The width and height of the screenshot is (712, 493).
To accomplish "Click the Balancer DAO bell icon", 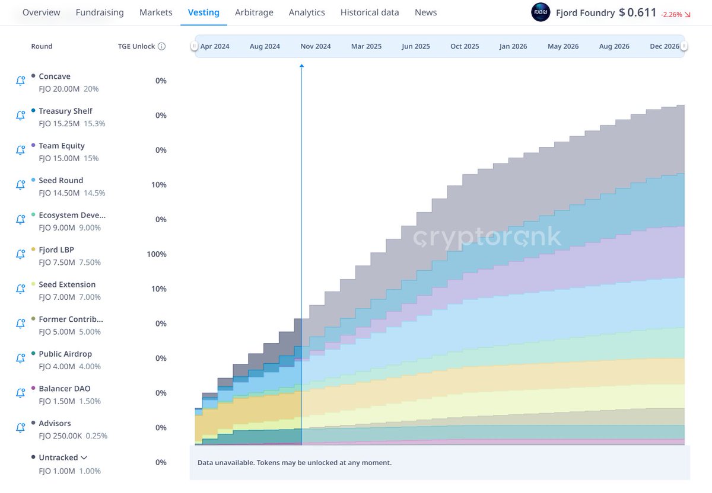I will [20, 393].
